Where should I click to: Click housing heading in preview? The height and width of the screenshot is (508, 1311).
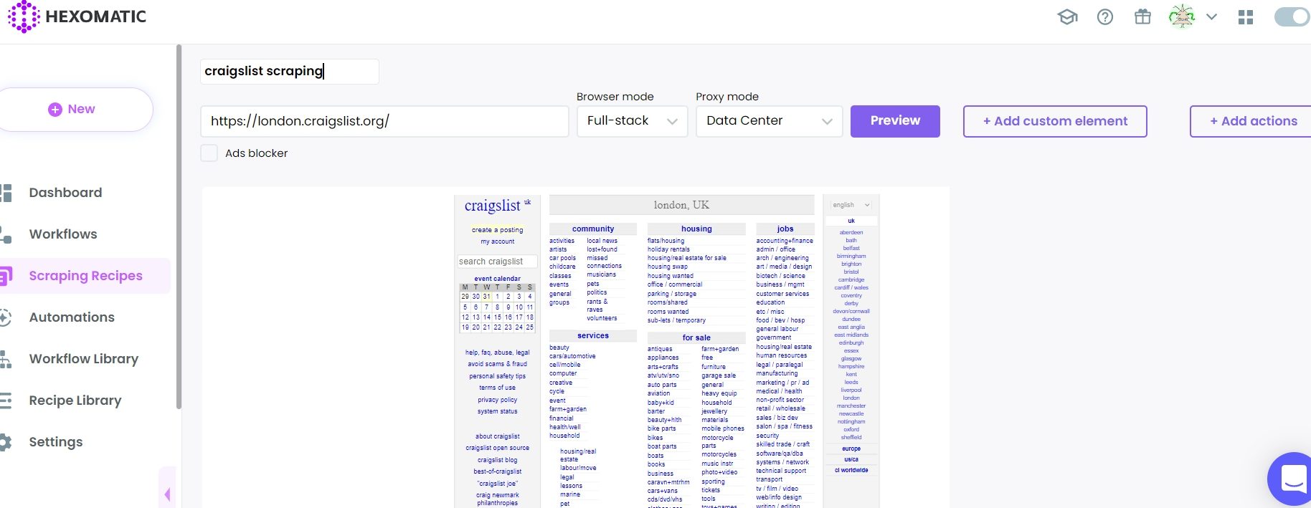(x=696, y=229)
